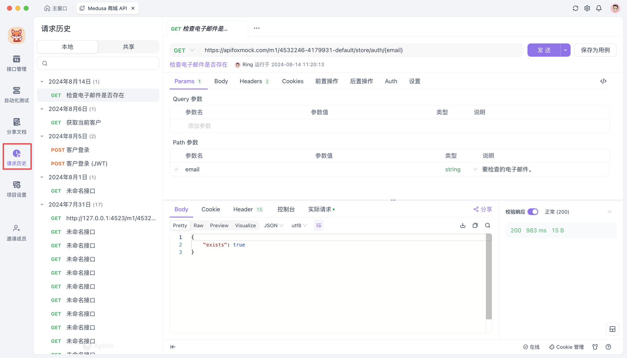This screenshot has width=627, height=358.
Task: Toggle the email path parameter checkbox
Action: (177, 169)
